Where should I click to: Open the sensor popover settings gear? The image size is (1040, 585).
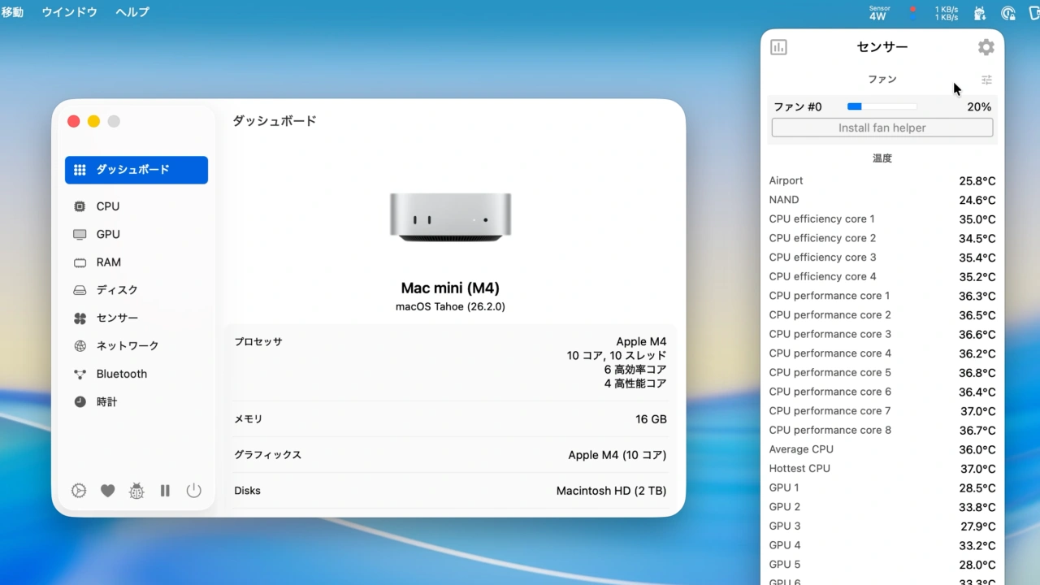(x=986, y=47)
